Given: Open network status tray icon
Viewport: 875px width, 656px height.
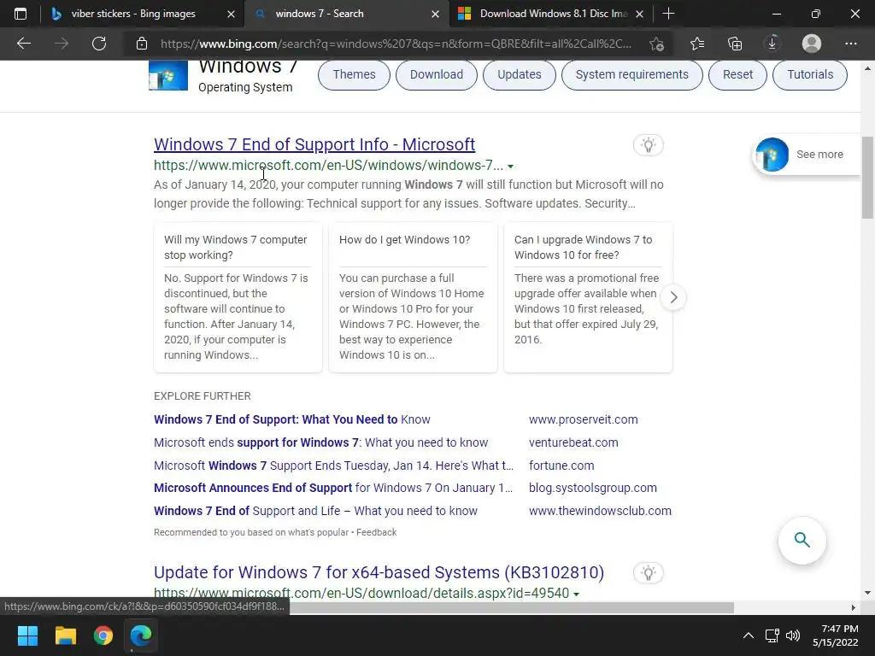Looking at the screenshot, I should 772,635.
